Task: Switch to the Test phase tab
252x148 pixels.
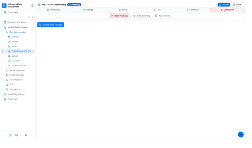Action: click(157, 10)
